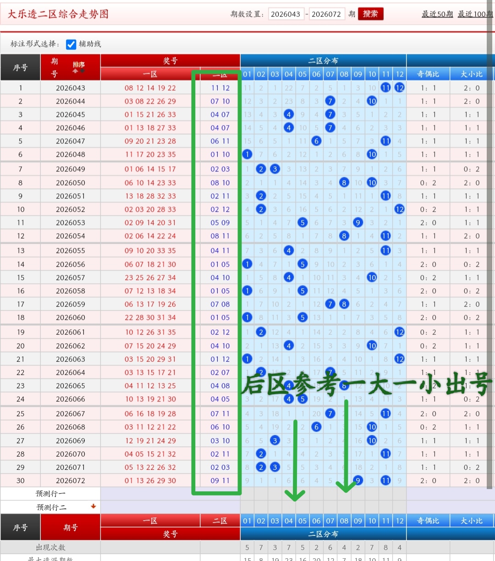Image resolution: width=495 pixels, height=561 pixels.
Task: Click the sequence number 15 cell
Action: (x=21, y=277)
